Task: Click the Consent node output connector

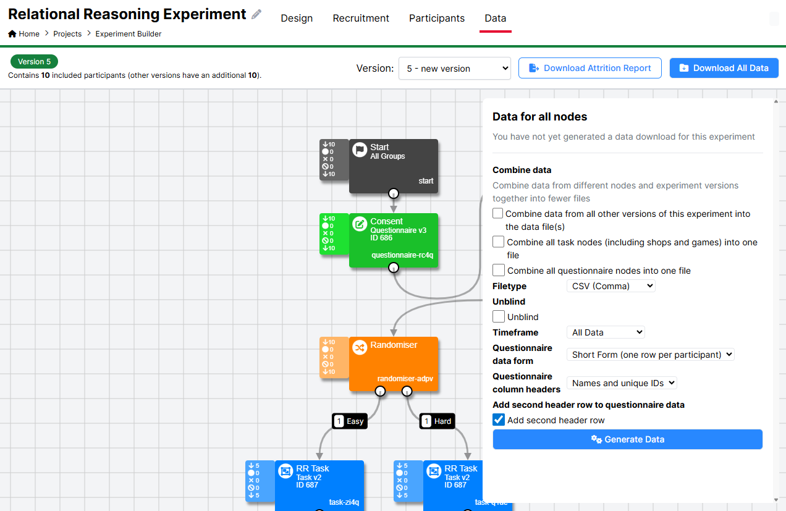Action: click(394, 268)
